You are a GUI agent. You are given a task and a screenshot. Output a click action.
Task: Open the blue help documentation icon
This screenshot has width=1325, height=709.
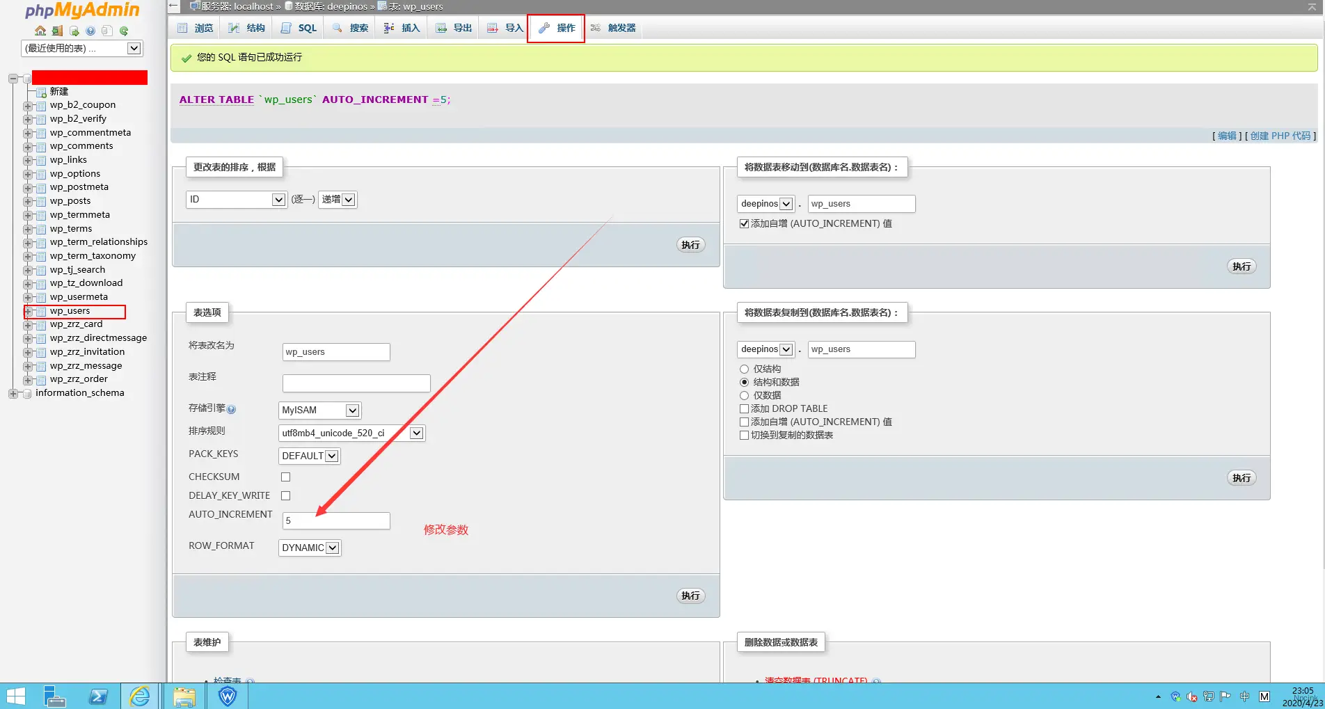90,31
